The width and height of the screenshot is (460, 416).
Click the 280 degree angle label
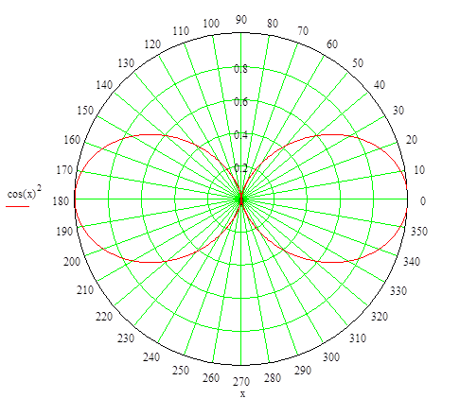273,377
